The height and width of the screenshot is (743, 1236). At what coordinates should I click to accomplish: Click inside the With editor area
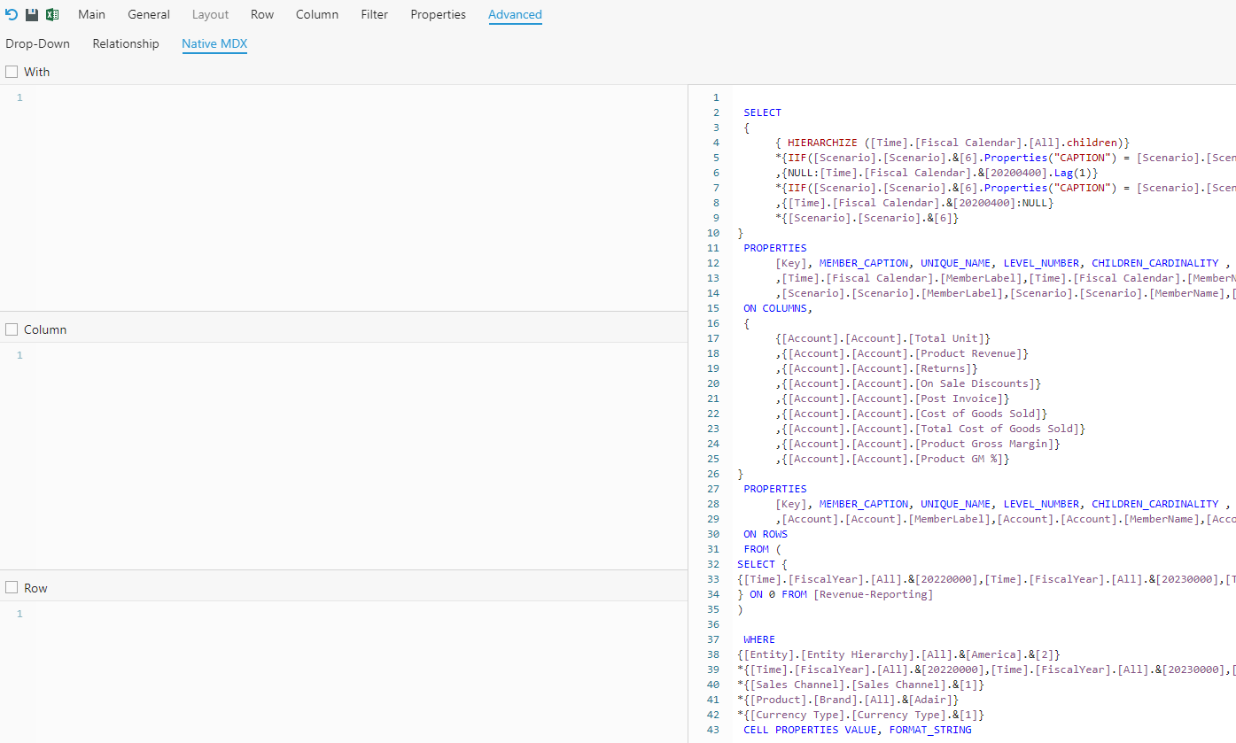344,198
